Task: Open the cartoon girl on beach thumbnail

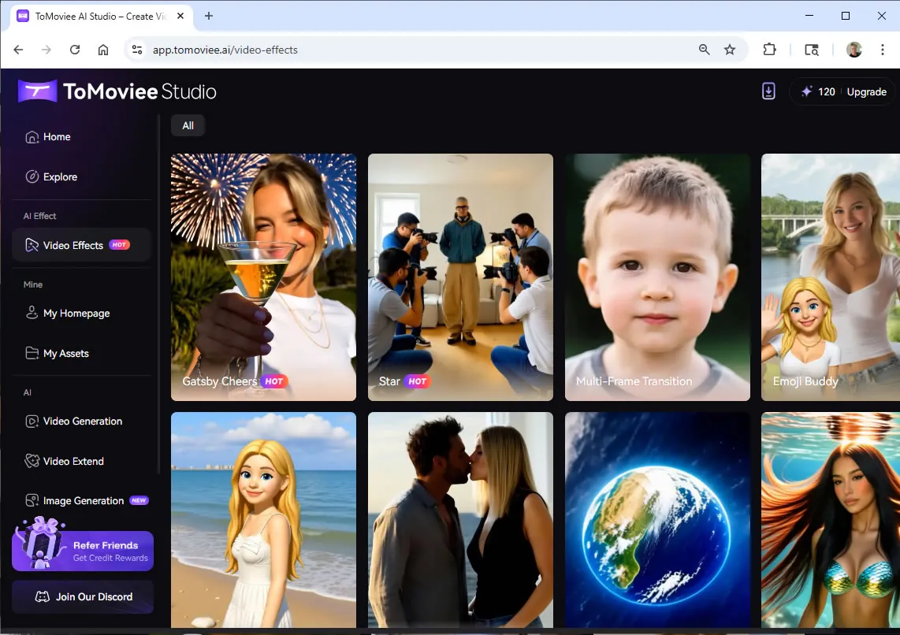Action: pyautogui.click(x=263, y=520)
